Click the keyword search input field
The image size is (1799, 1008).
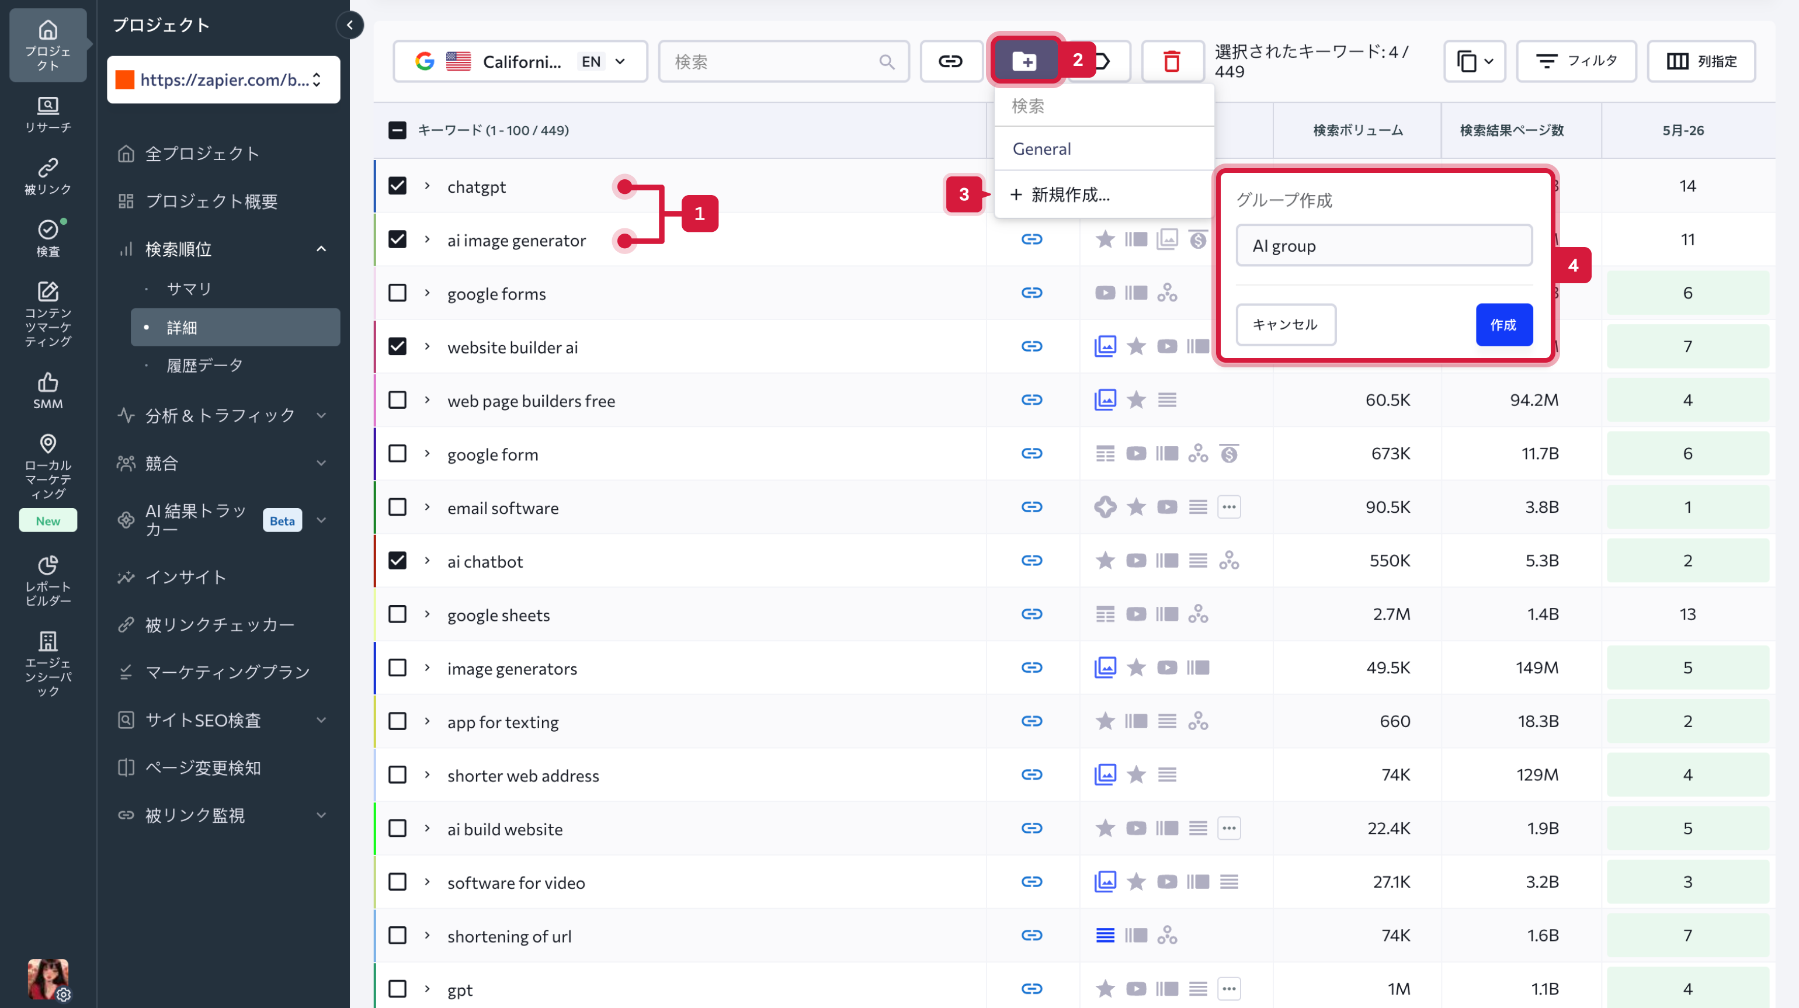click(784, 61)
